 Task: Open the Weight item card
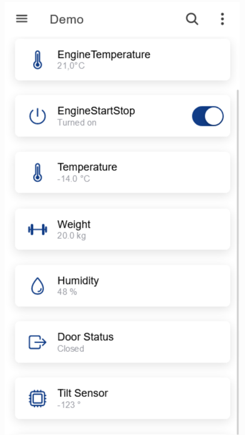[122, 229]
